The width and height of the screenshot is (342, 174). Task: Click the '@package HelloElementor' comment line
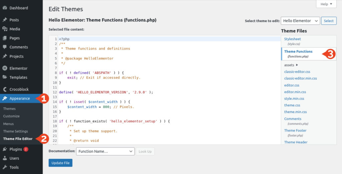click(87, 59)
